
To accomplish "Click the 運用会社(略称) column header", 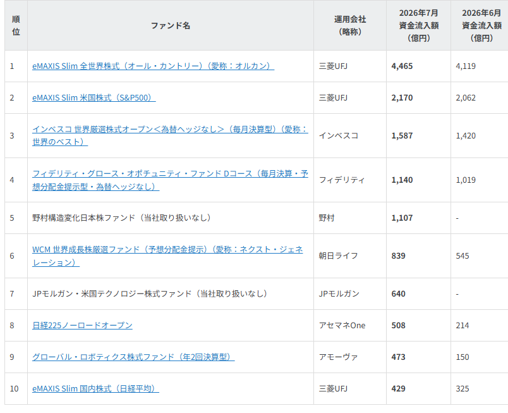I will [x=350, y=25].
